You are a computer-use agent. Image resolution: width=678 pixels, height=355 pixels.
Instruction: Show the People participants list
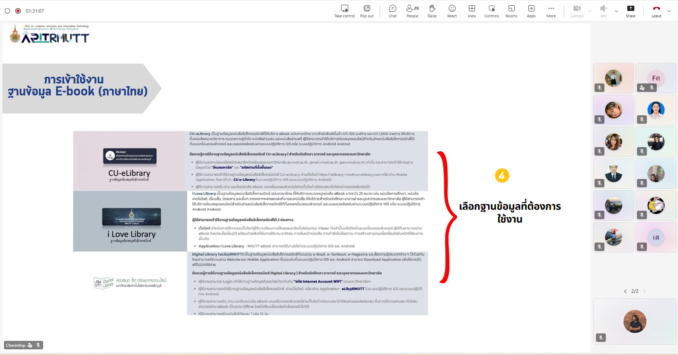tap(412, 11)
